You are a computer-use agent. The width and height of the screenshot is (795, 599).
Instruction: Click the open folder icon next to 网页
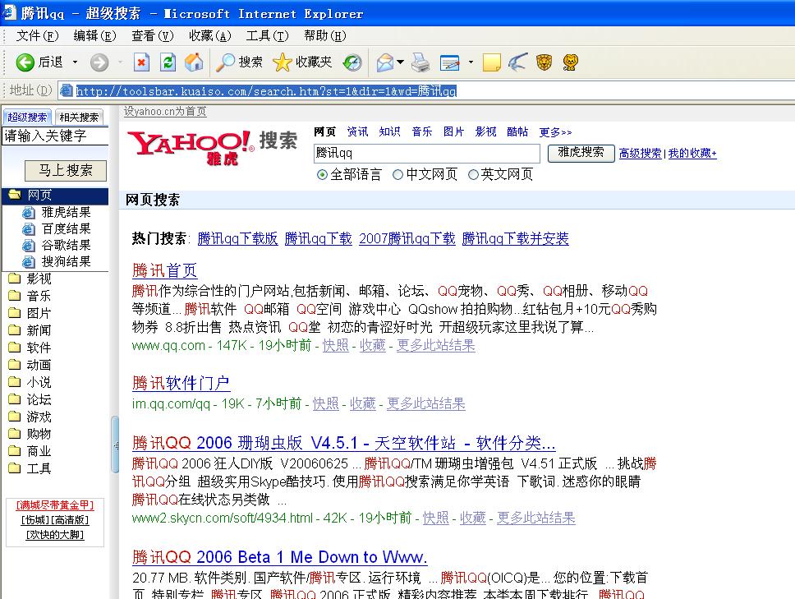tap(15, 194)
